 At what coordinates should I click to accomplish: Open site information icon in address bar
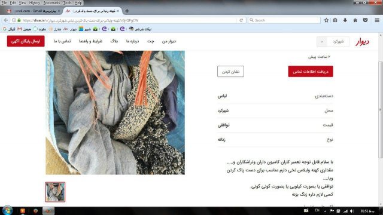[x=14, y=20]
